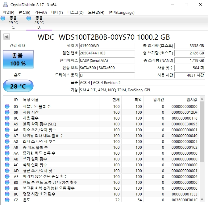Click the status orb for attribute AE
The height and width of the screenshot is (205, 208).
point(7,176)
